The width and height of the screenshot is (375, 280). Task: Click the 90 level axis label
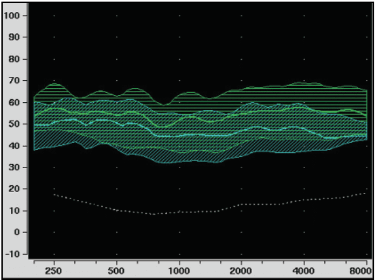[x=15, y=37]
